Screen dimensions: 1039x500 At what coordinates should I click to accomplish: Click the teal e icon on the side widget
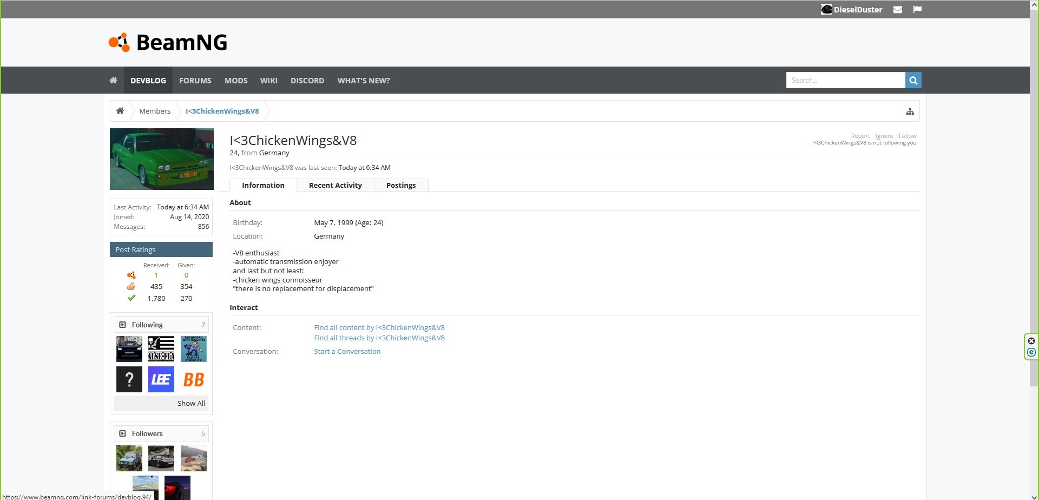1031,352
